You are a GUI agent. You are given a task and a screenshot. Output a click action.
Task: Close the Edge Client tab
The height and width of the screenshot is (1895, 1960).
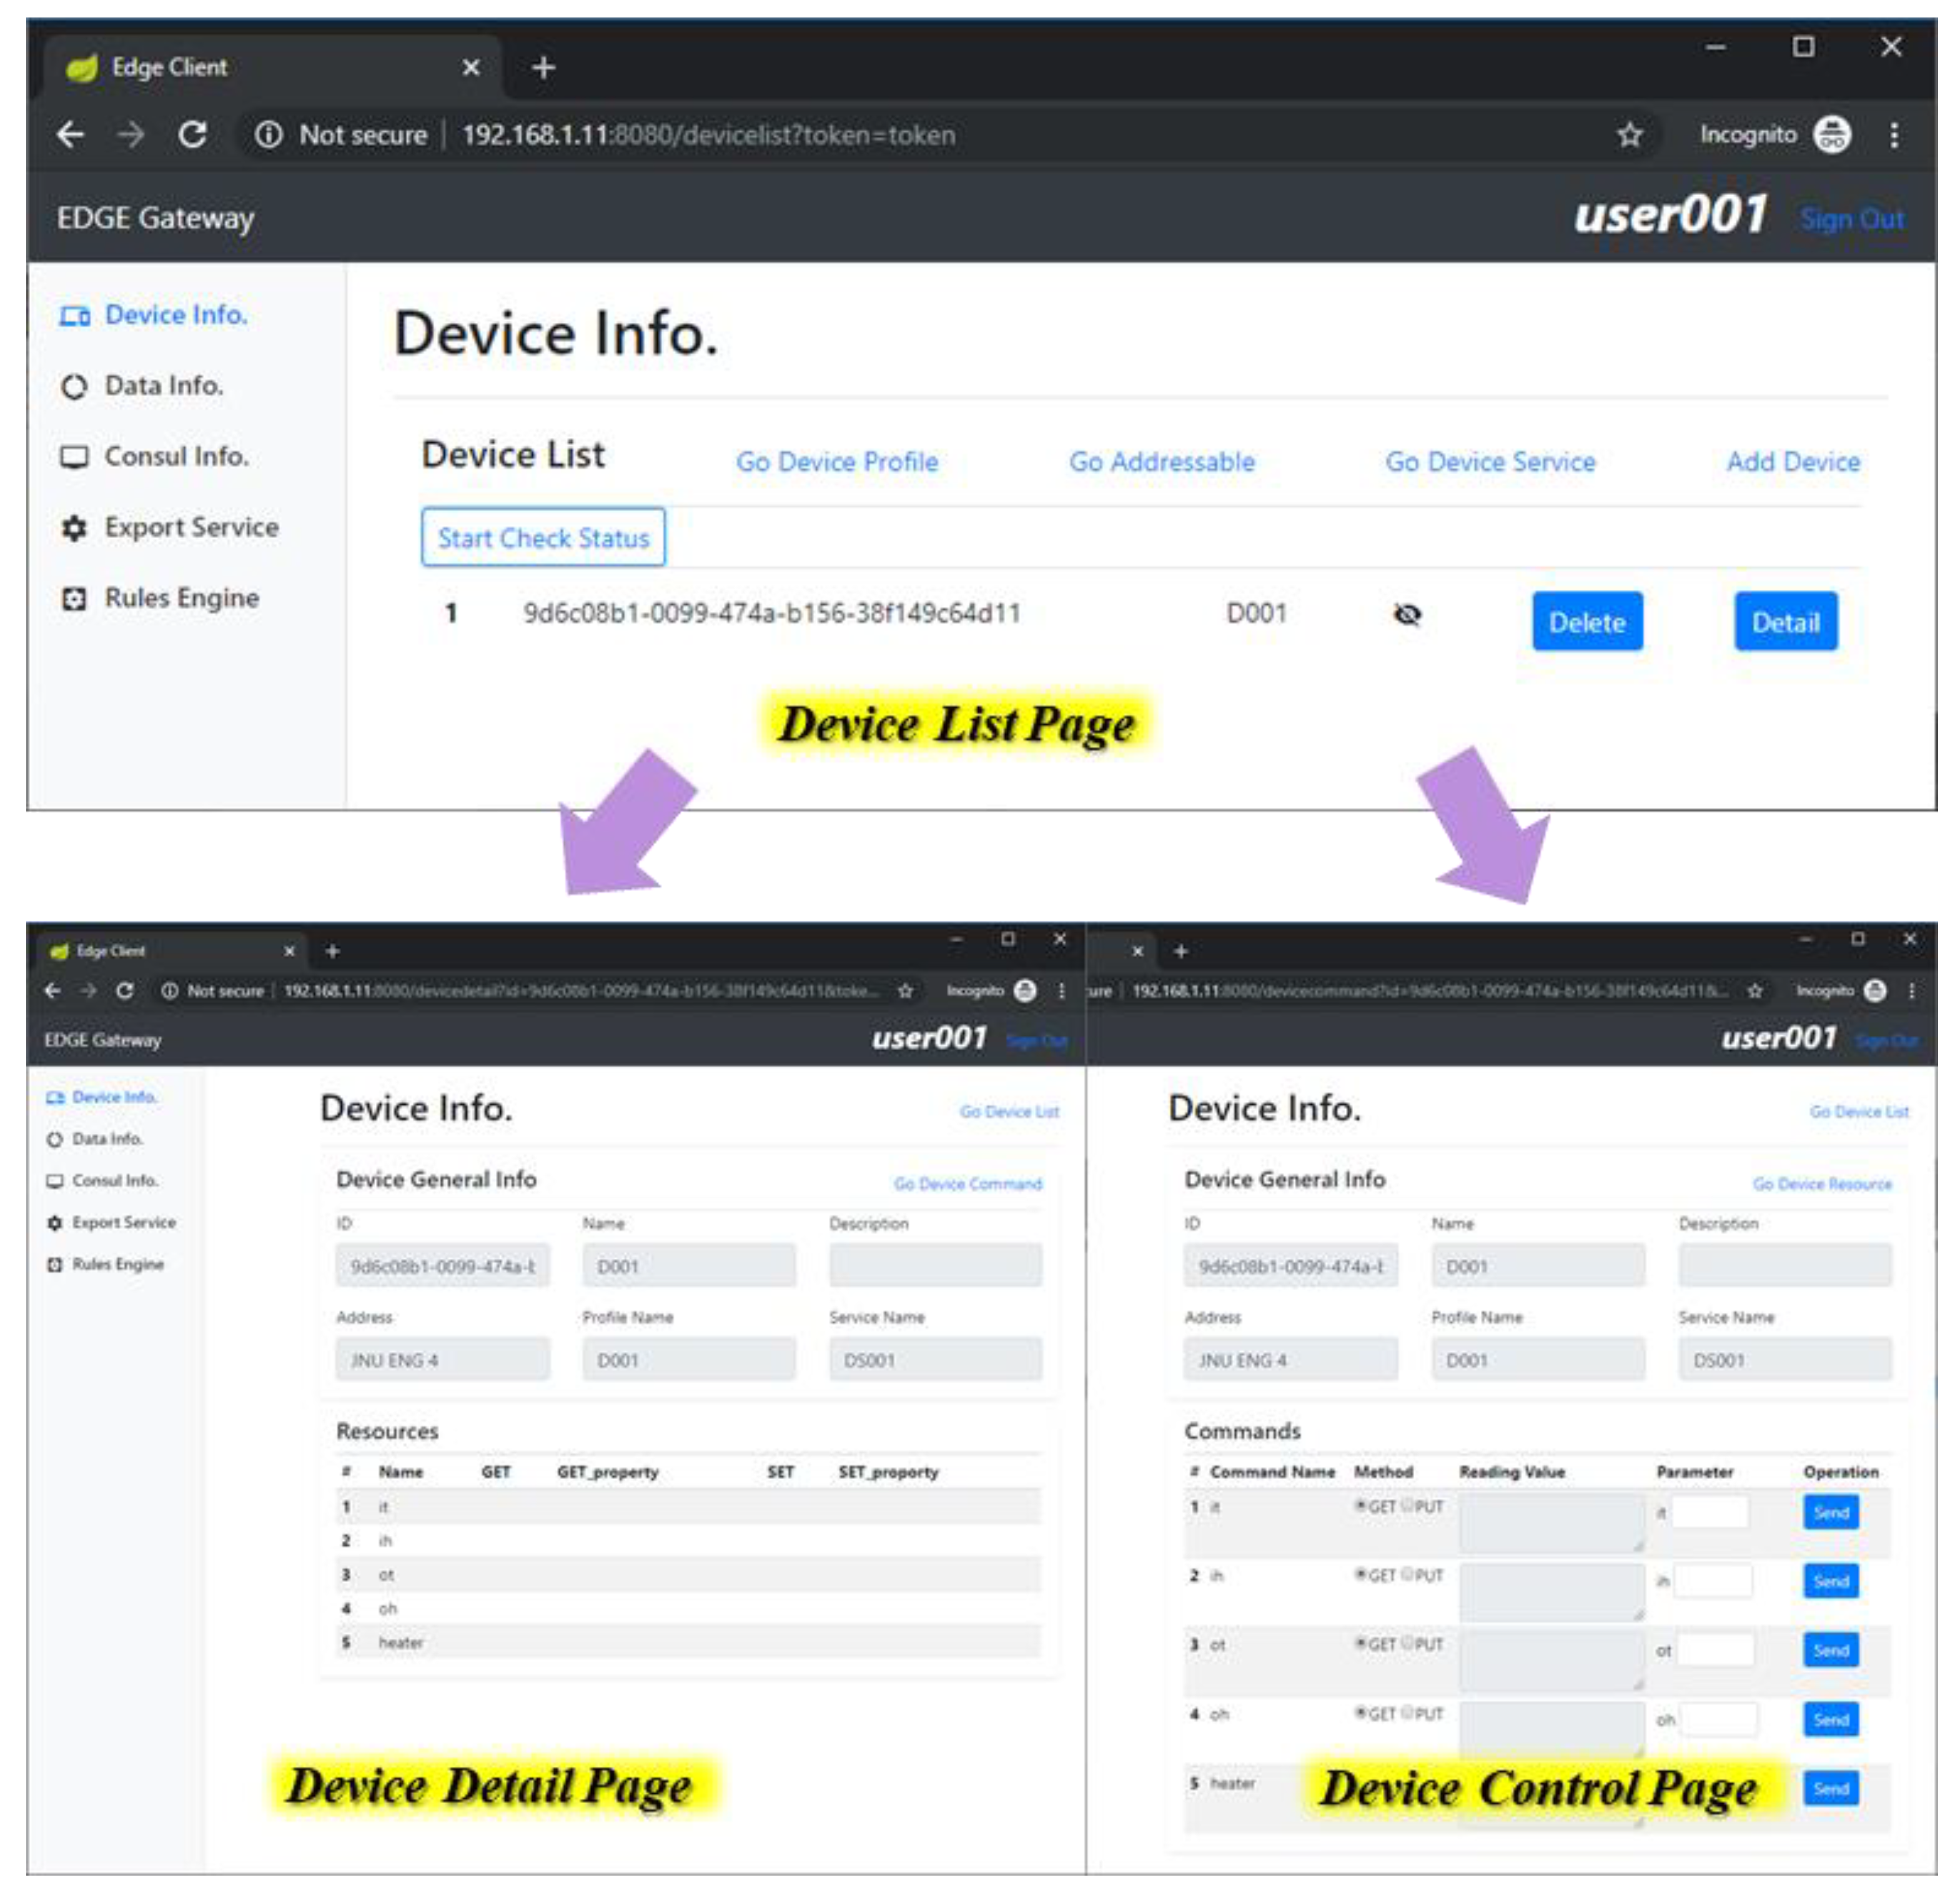471,68
